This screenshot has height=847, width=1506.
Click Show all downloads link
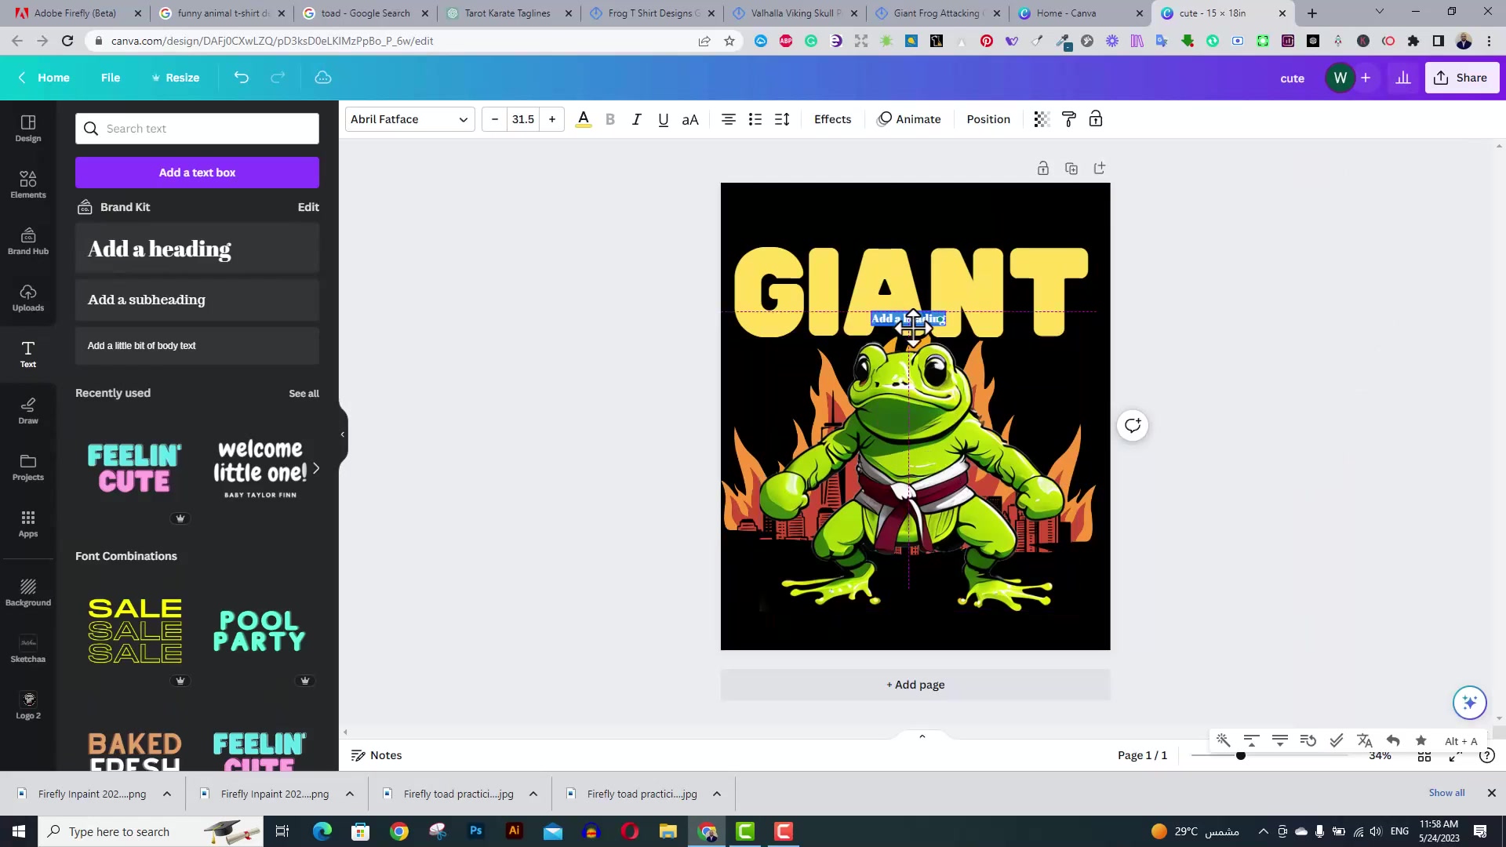(1446, 793)
